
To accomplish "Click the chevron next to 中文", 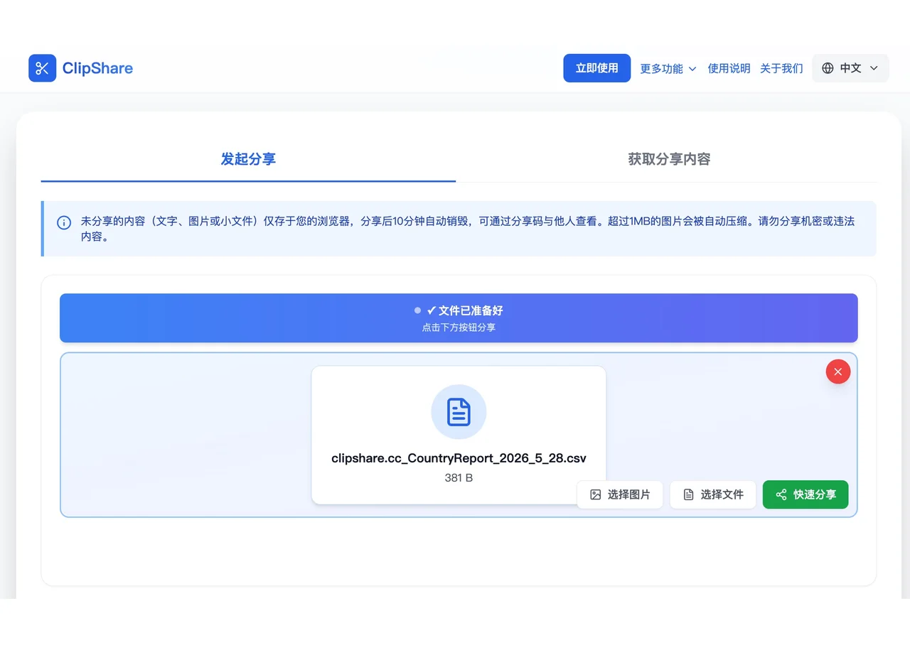I will (874, 68).
